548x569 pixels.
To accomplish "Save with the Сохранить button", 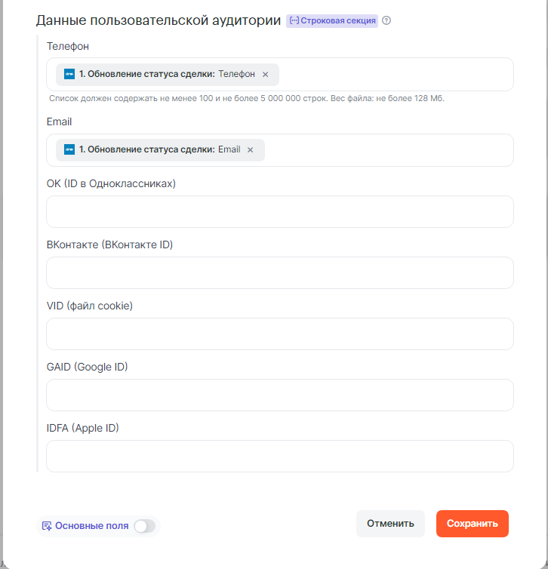I will click(x=472, y=524).
